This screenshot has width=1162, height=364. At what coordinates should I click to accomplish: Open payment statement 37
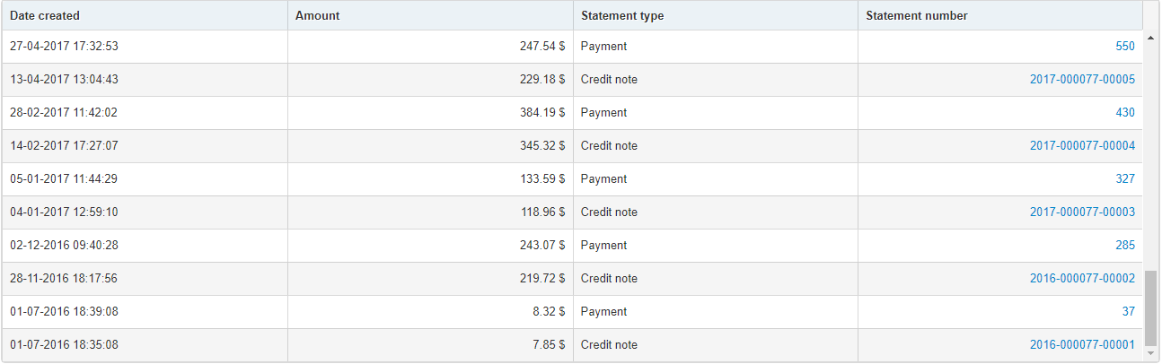1128,312
